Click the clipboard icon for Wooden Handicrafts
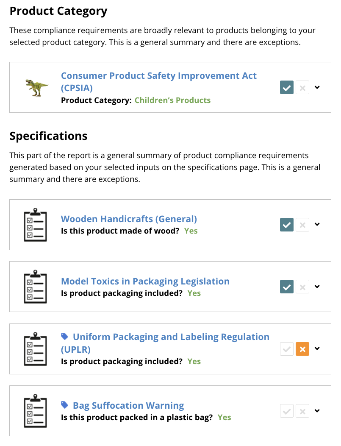The height and width of the screenshot is (446, 341). tap(35, 225)
